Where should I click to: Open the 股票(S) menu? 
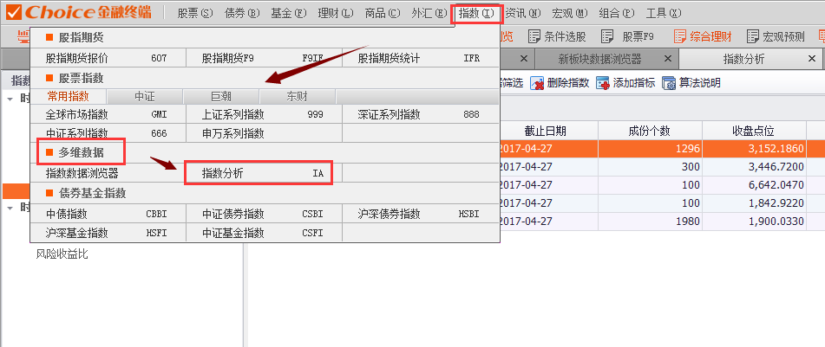194,13
